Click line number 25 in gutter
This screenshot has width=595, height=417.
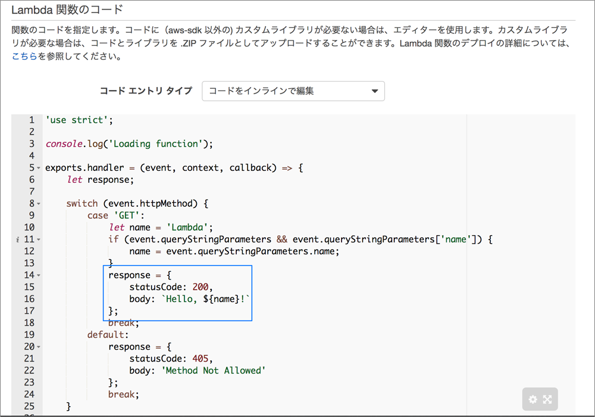click(29, 406)
